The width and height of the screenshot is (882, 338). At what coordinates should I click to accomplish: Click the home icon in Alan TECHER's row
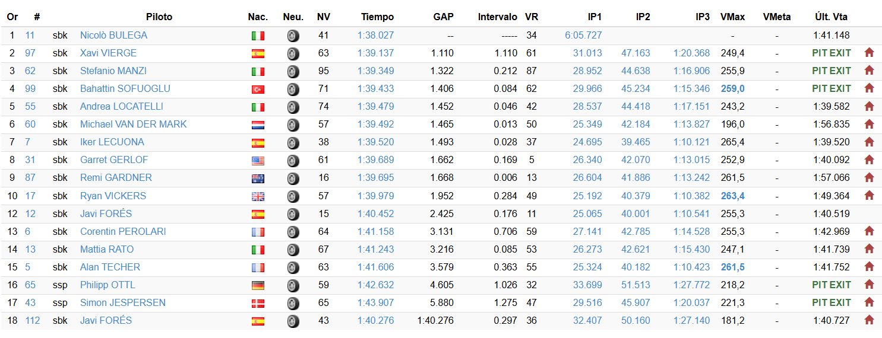point(869,267)
